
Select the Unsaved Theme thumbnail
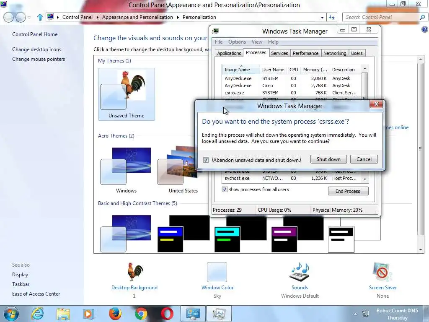click(x=127, y=94)
